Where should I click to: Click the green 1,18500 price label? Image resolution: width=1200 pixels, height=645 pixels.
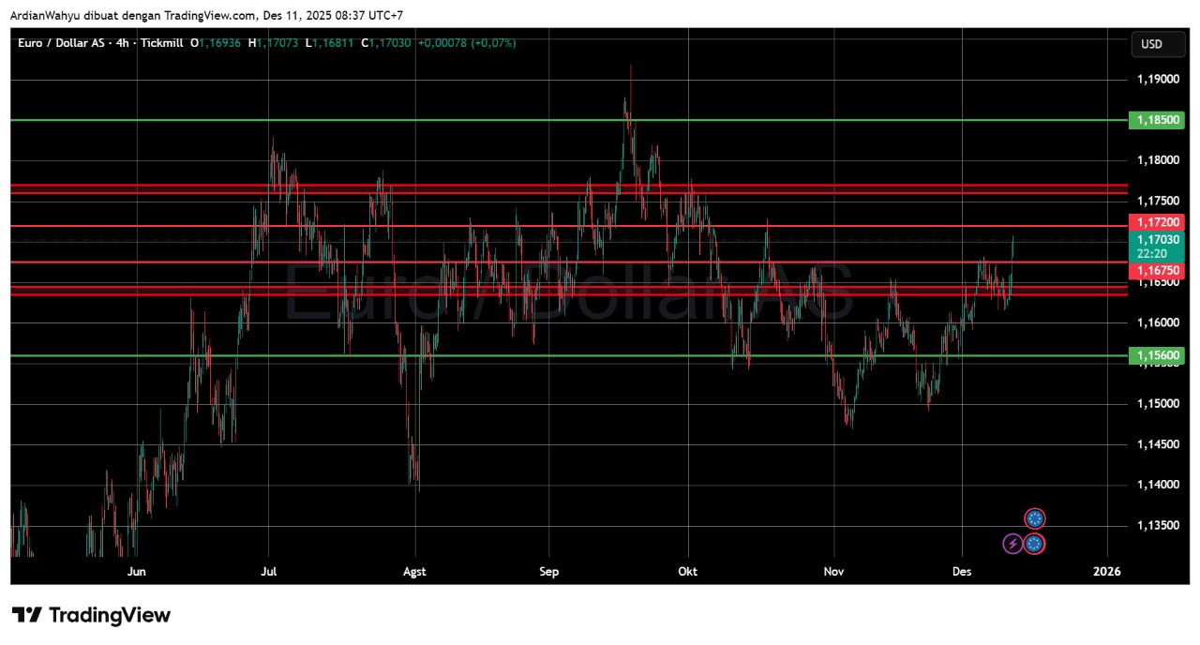pos(1159,120)
